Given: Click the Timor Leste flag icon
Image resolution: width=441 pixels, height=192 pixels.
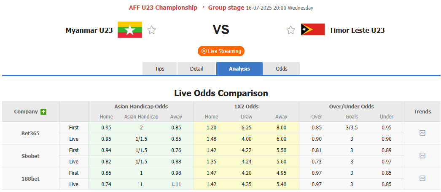Looking at the screenshot, I should tap(313, 30).
